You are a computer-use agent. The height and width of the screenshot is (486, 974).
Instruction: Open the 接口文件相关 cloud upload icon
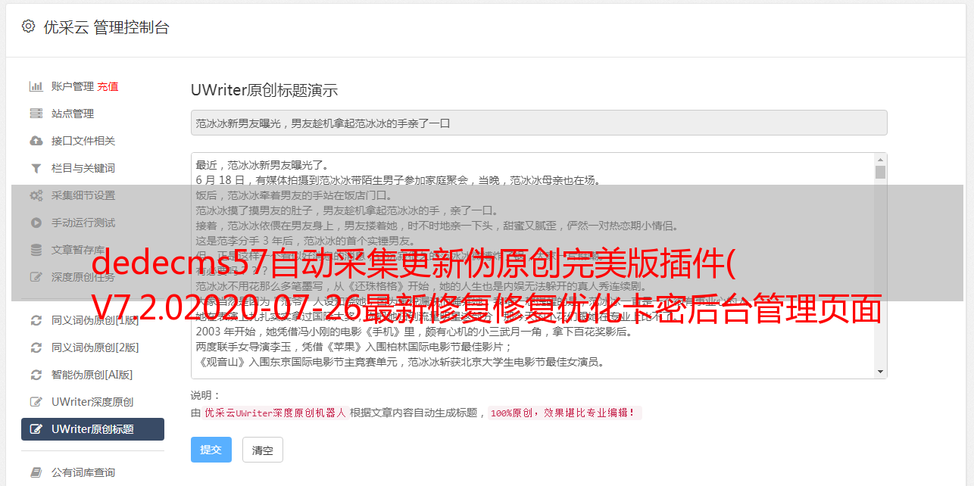click(36, 141)
